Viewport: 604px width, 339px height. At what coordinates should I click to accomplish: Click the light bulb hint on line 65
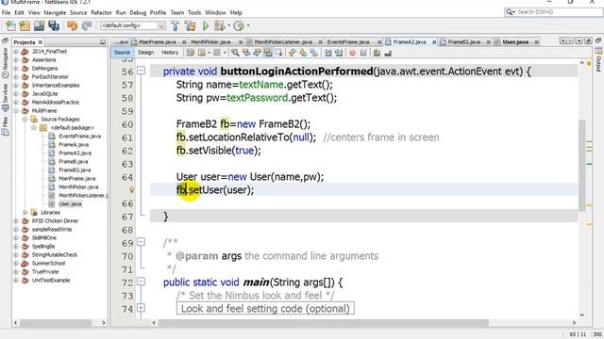[132, 189]
